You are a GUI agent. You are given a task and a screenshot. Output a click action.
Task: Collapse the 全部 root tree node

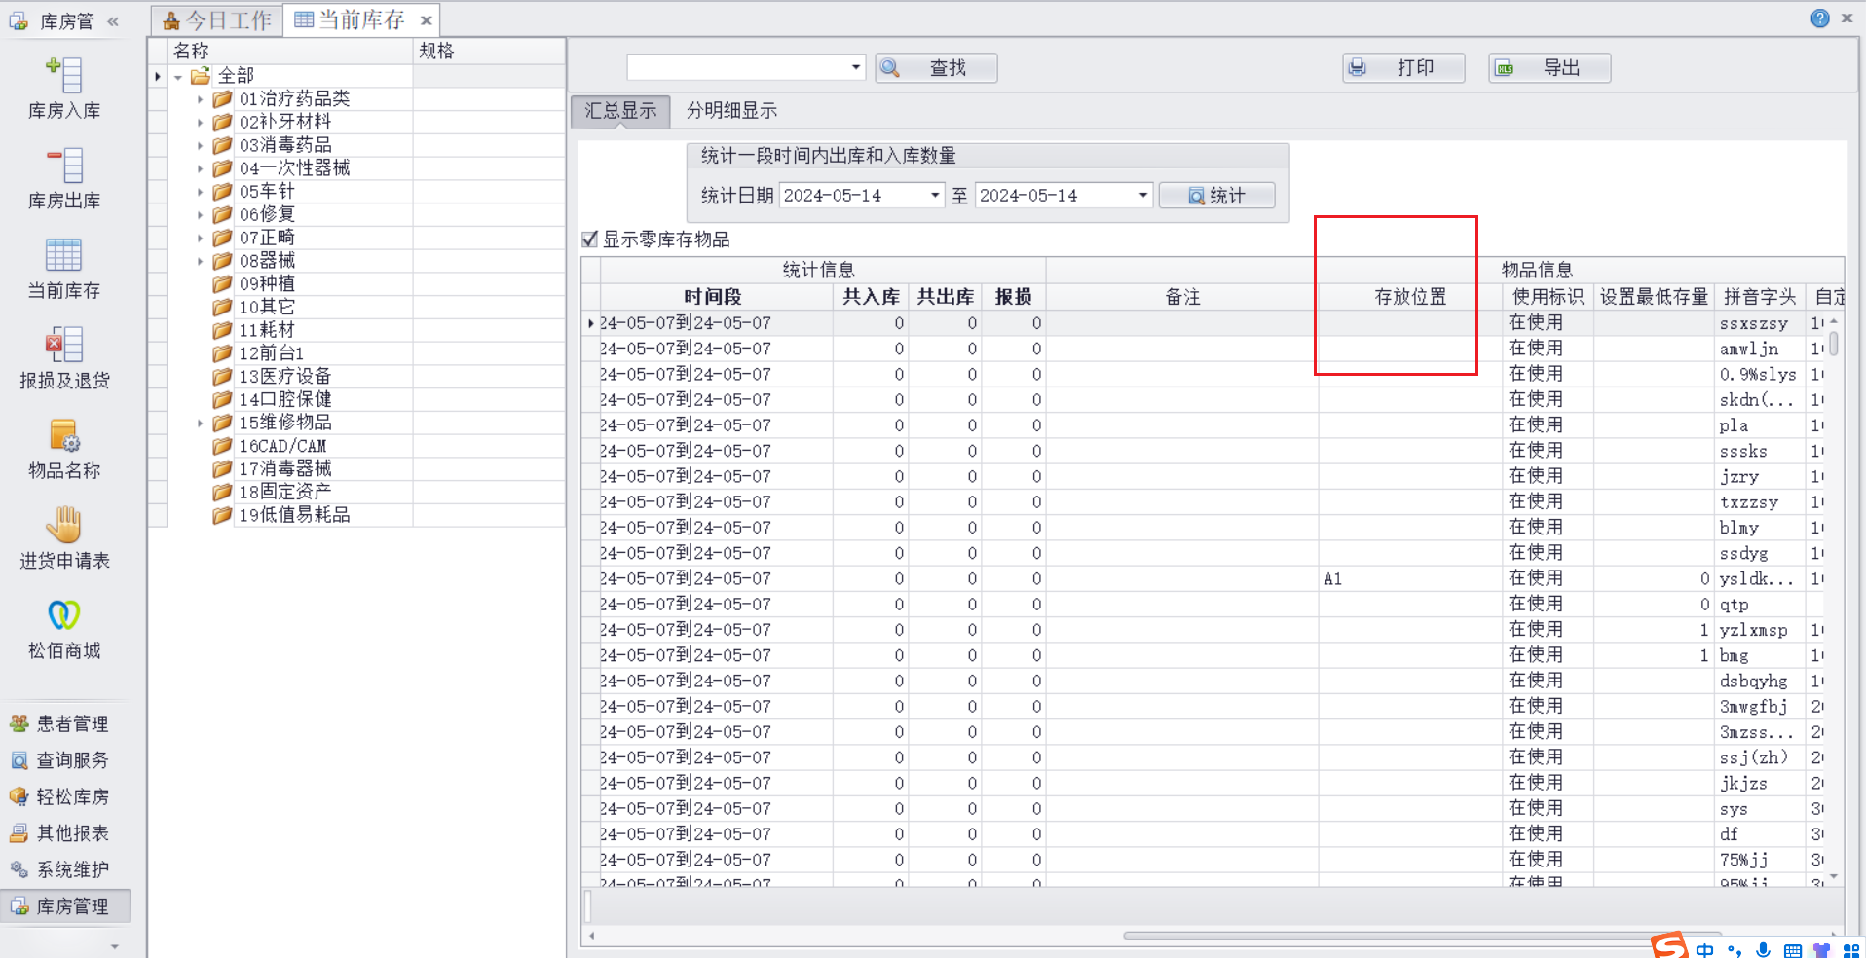[x=178, y=76]
